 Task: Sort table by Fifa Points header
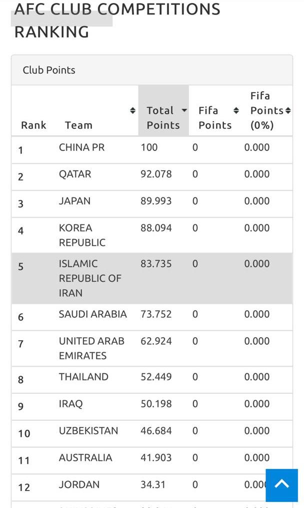coord(215,118)
